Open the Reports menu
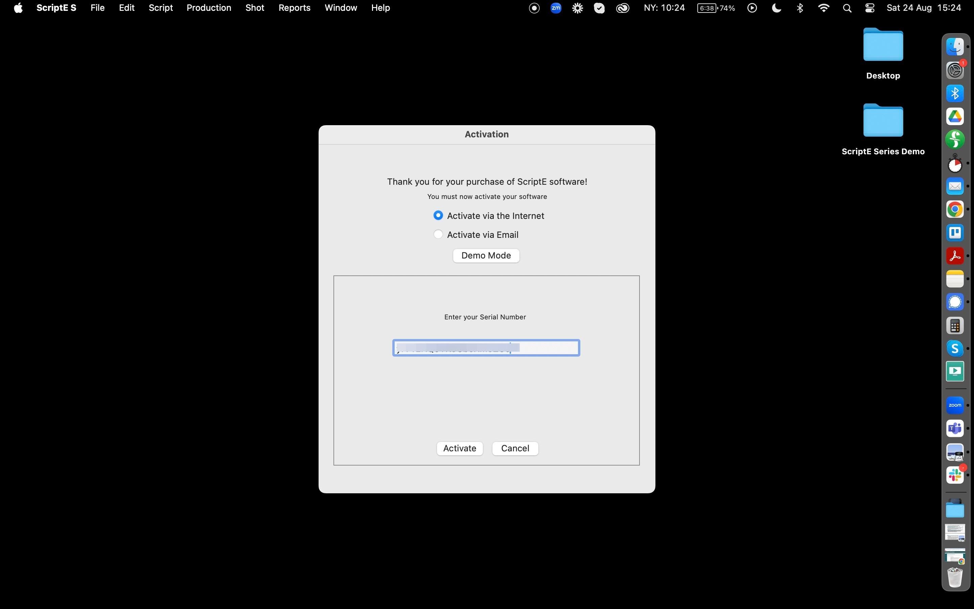This screenshot has height=609, width=974. [294, 8]
